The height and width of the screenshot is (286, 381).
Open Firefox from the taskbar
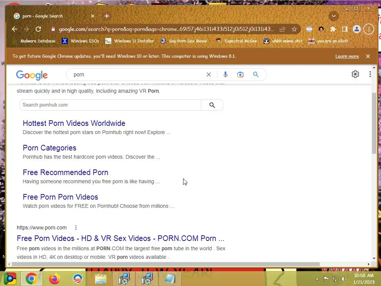tap(54, 279)
